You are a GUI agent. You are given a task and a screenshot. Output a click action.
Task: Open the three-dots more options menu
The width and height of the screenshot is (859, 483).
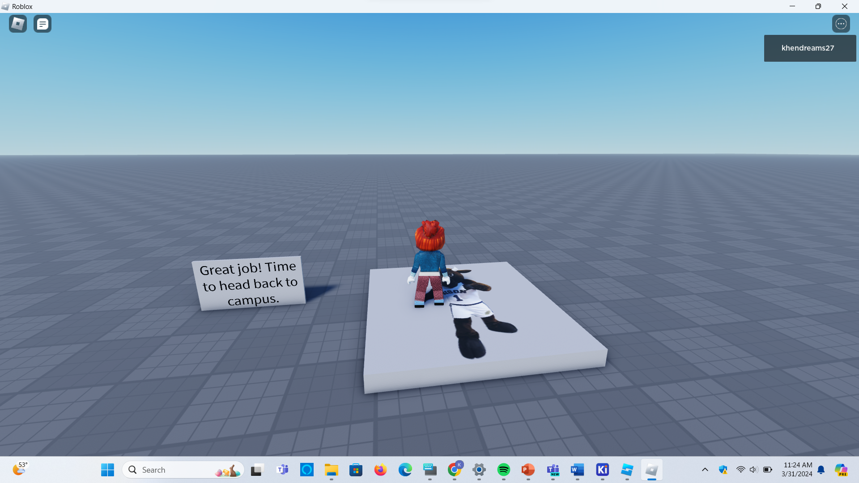click(x=841, y=24)
